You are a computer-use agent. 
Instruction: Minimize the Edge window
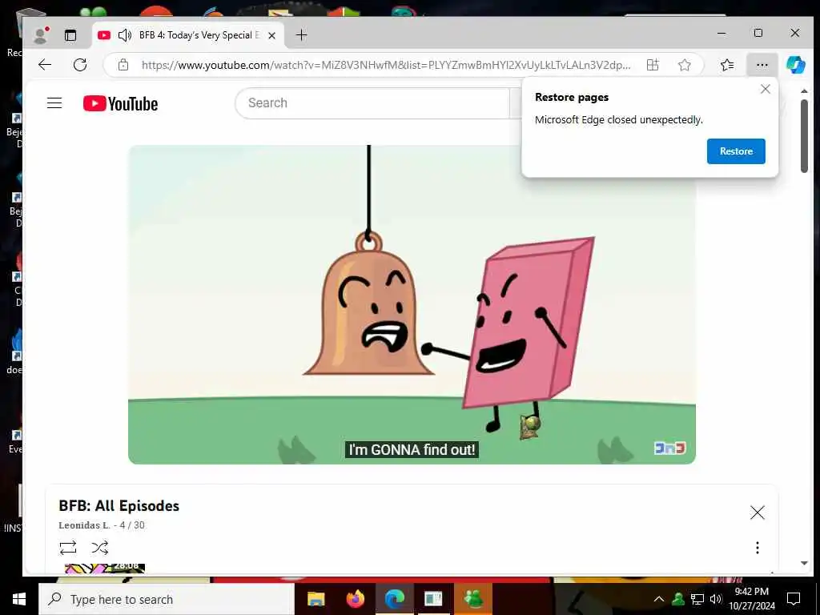tap(722, 34)
